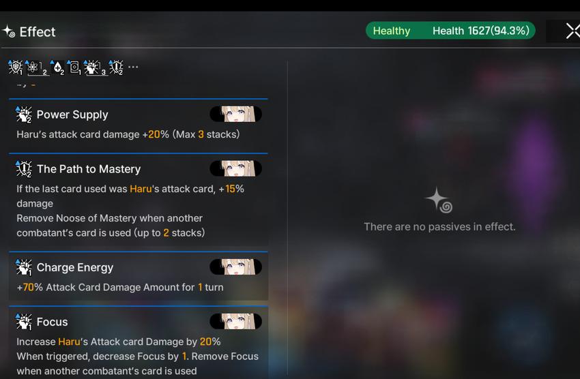
Task: Tap the Effect sparkle icon in header
Action: [9, 31]
